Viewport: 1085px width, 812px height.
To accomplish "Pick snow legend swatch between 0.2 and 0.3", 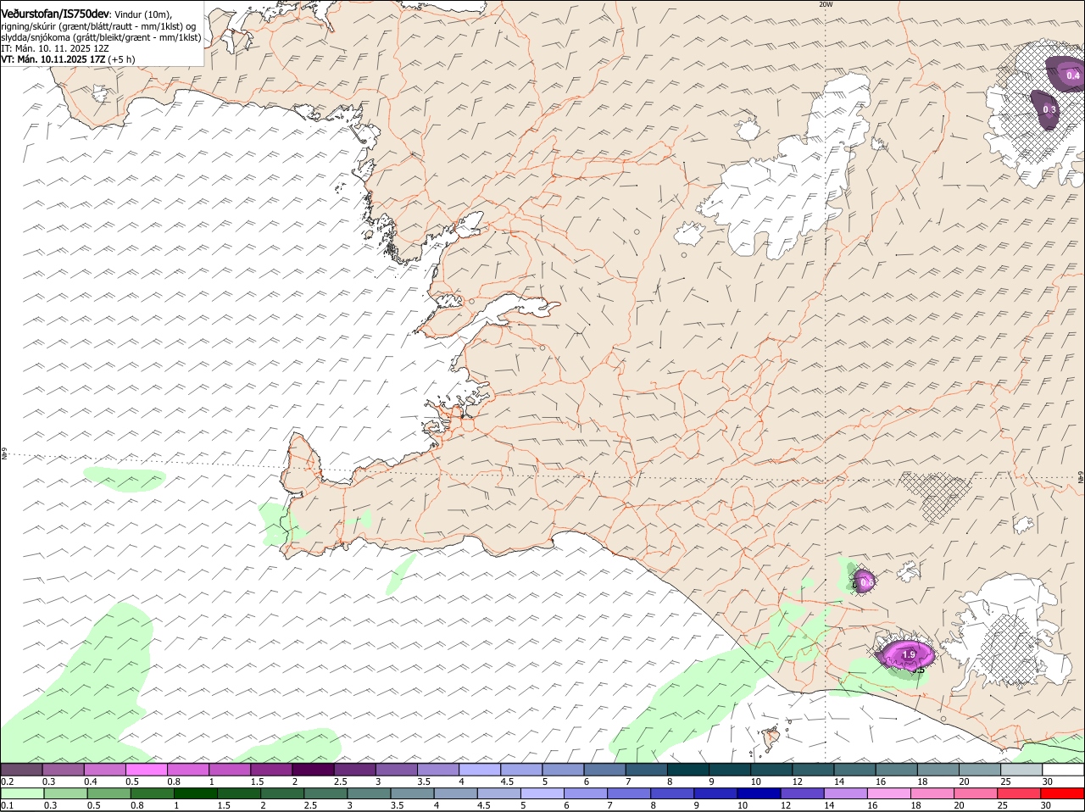I will [x=22, y=770].
